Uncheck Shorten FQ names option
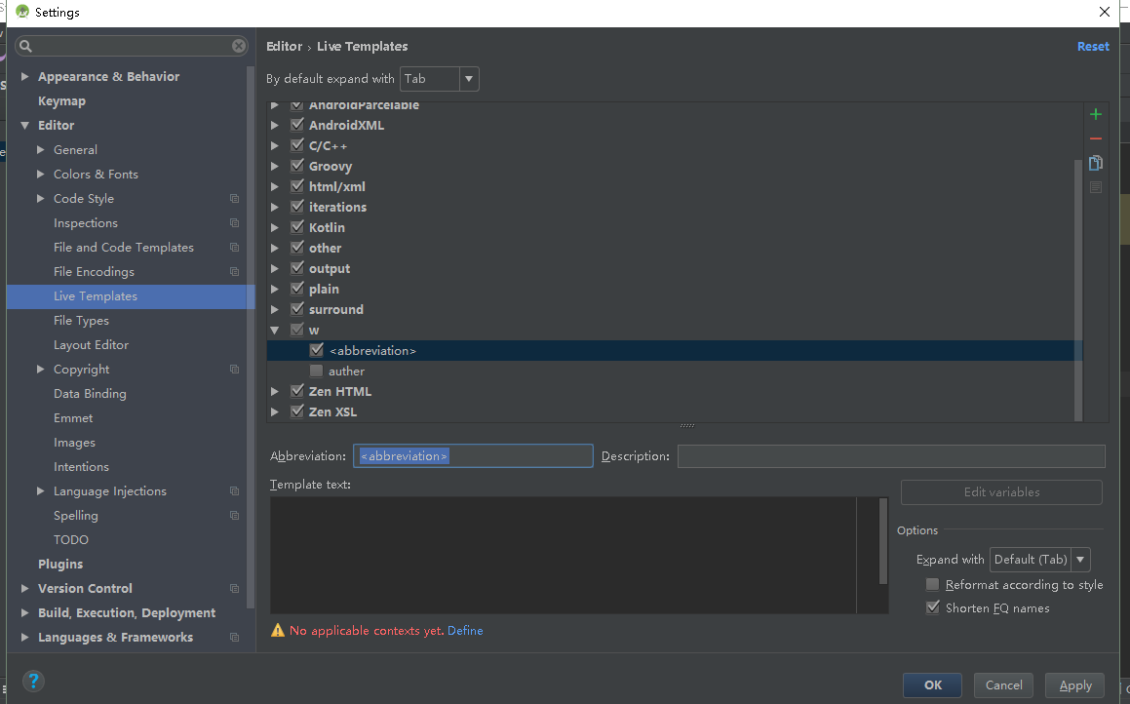1130x704 pixels. pyautogui.click(x=932, y=607)
